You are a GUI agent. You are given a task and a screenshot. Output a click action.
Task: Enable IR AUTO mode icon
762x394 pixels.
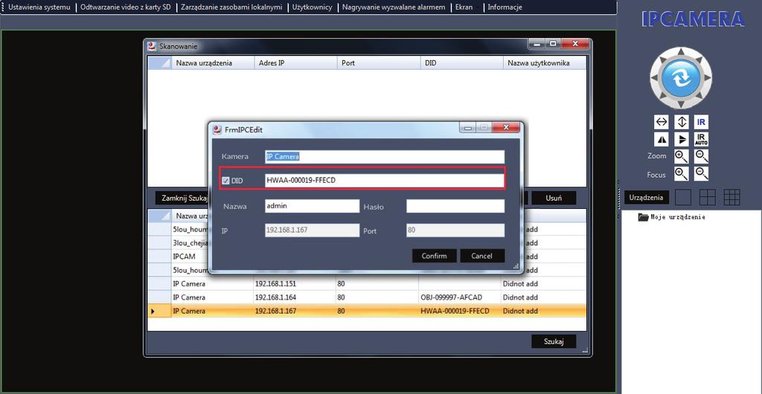(x=701, y=140)
